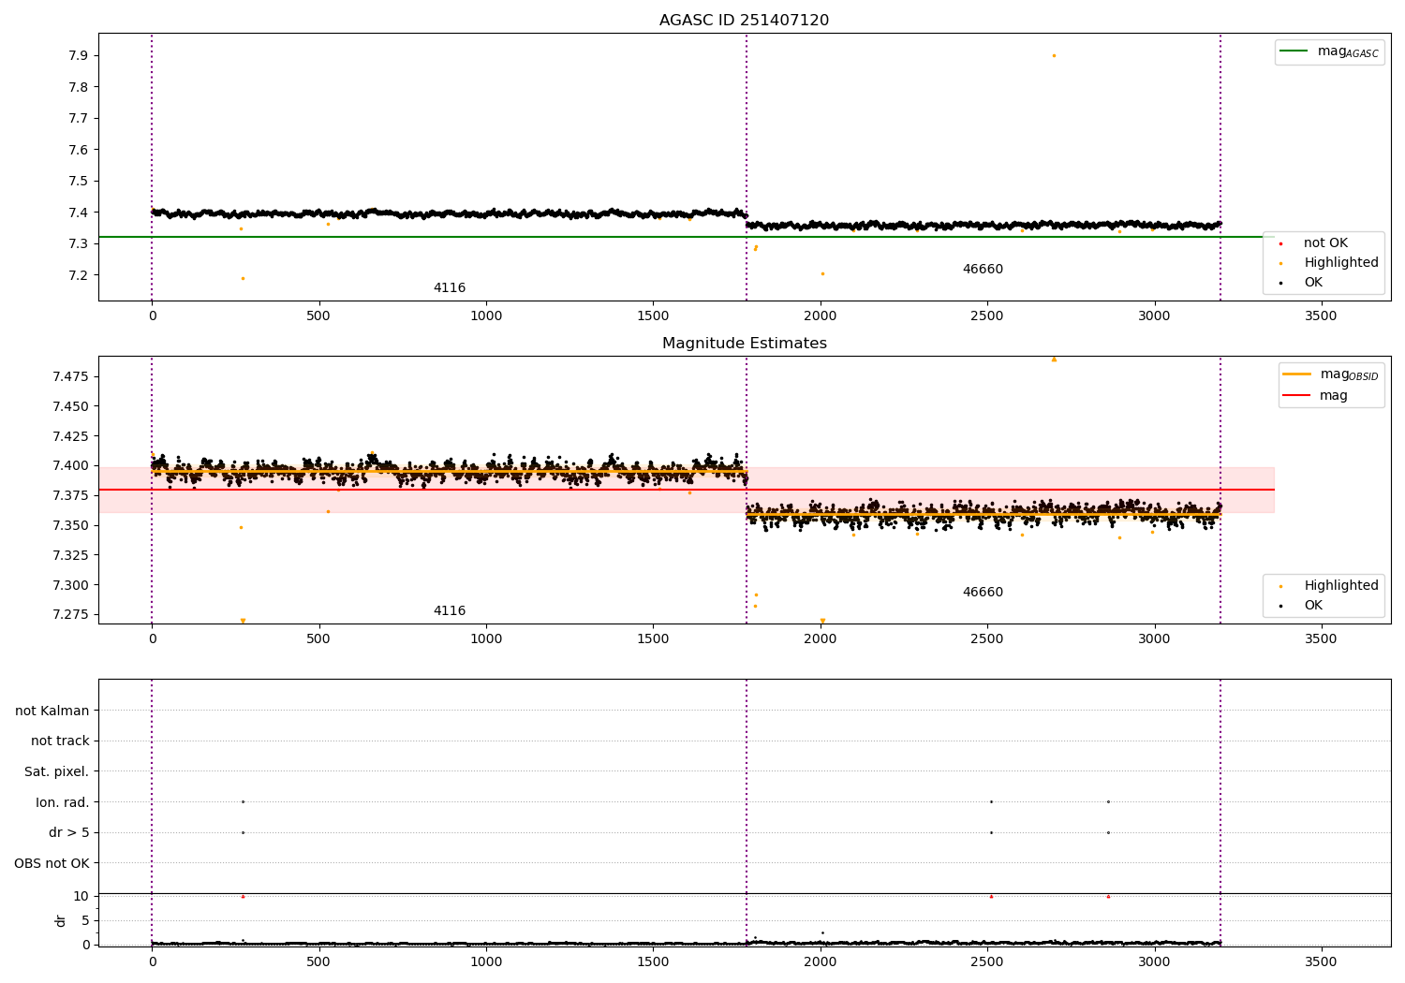
Task: Click the 3500 x-tick under the bottom plot
Action: pos(1321,961)
